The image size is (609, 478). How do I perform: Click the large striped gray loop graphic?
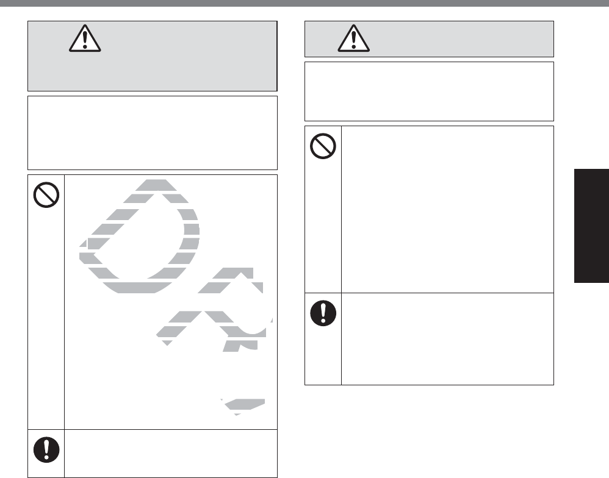(139, 236)
